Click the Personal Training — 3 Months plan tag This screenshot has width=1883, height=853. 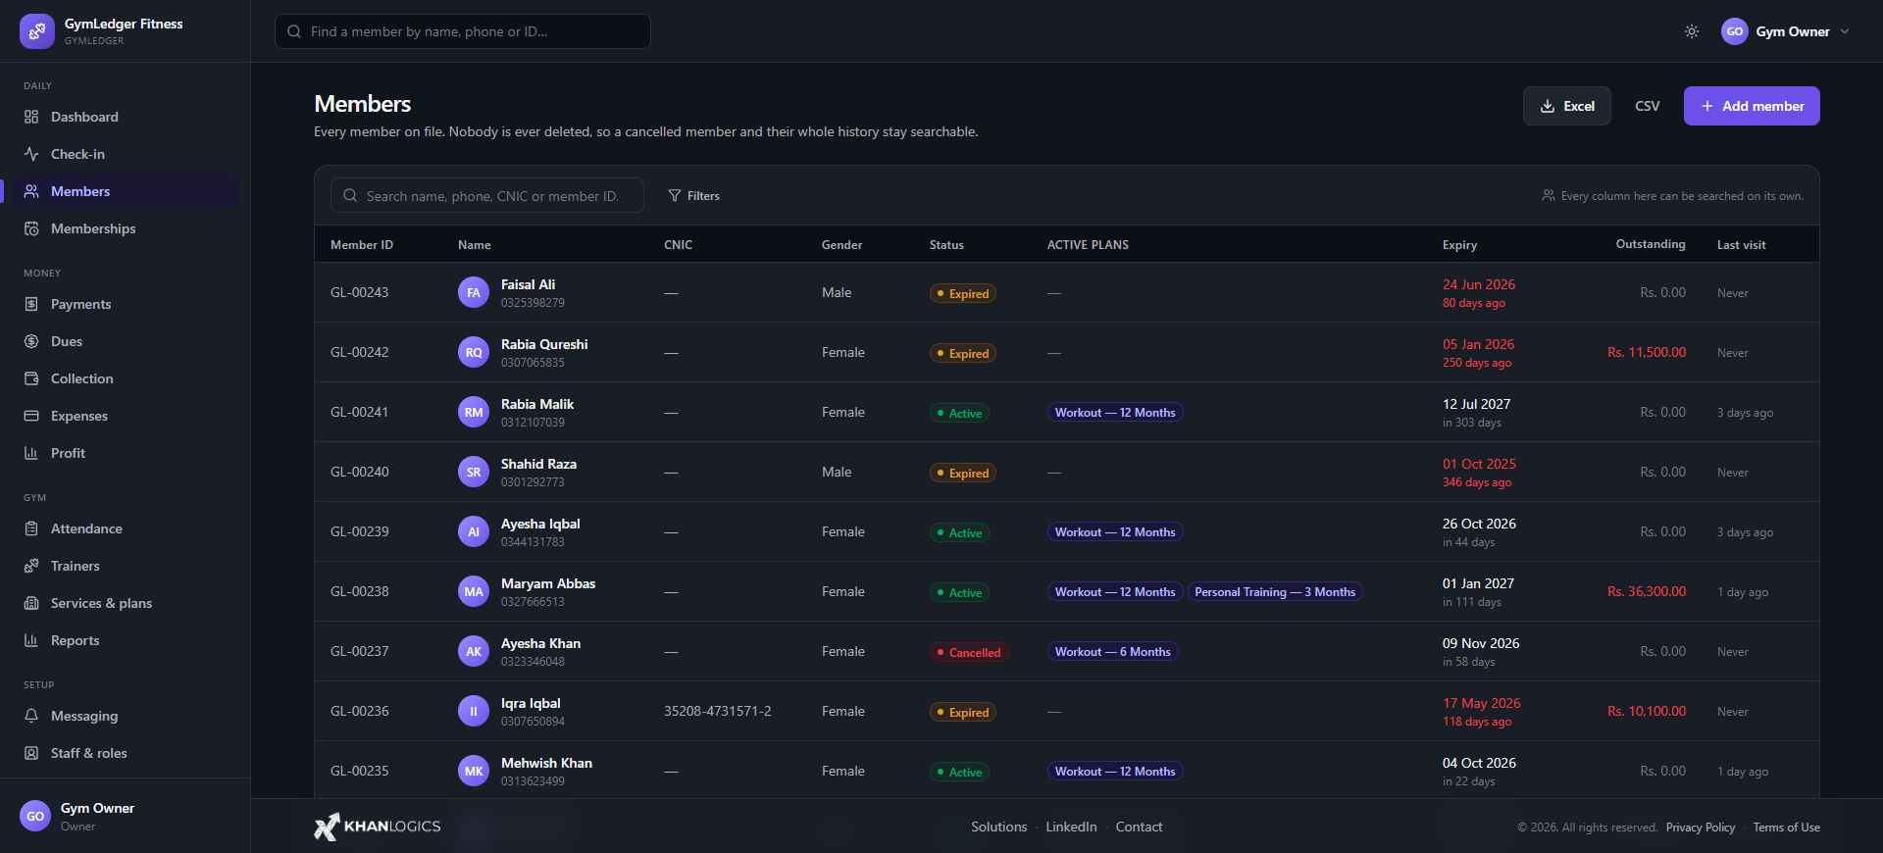click(x=1275, y=591)
